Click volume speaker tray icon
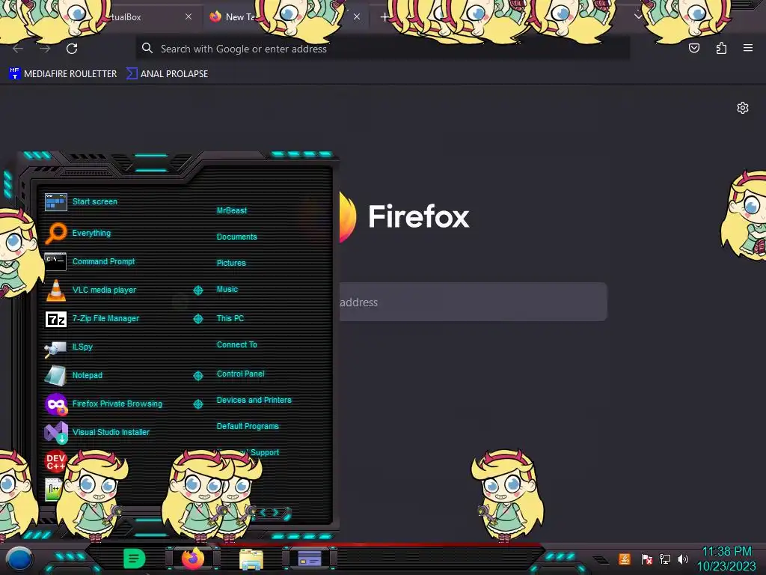The height and width of the screenshot is (575, 766). [x=682, y=559]
